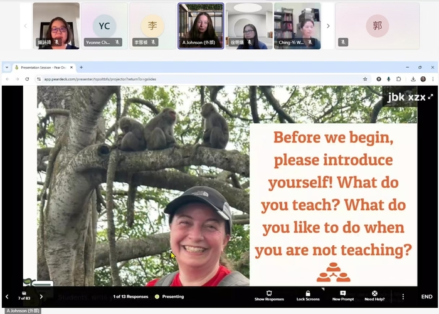
Task: Click muted mic icon on 郭 tile
Action: tap(343, 42)
